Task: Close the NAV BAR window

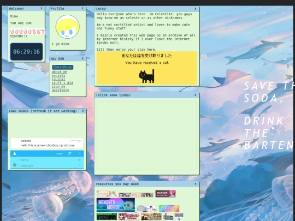Action: [x=82, y=58]
